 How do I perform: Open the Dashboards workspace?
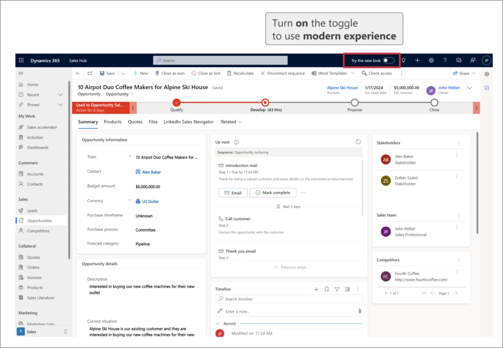[39, 147]
